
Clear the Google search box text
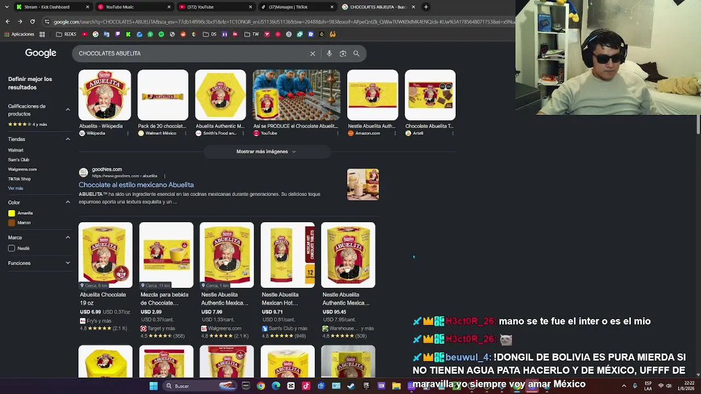(313, 54)
